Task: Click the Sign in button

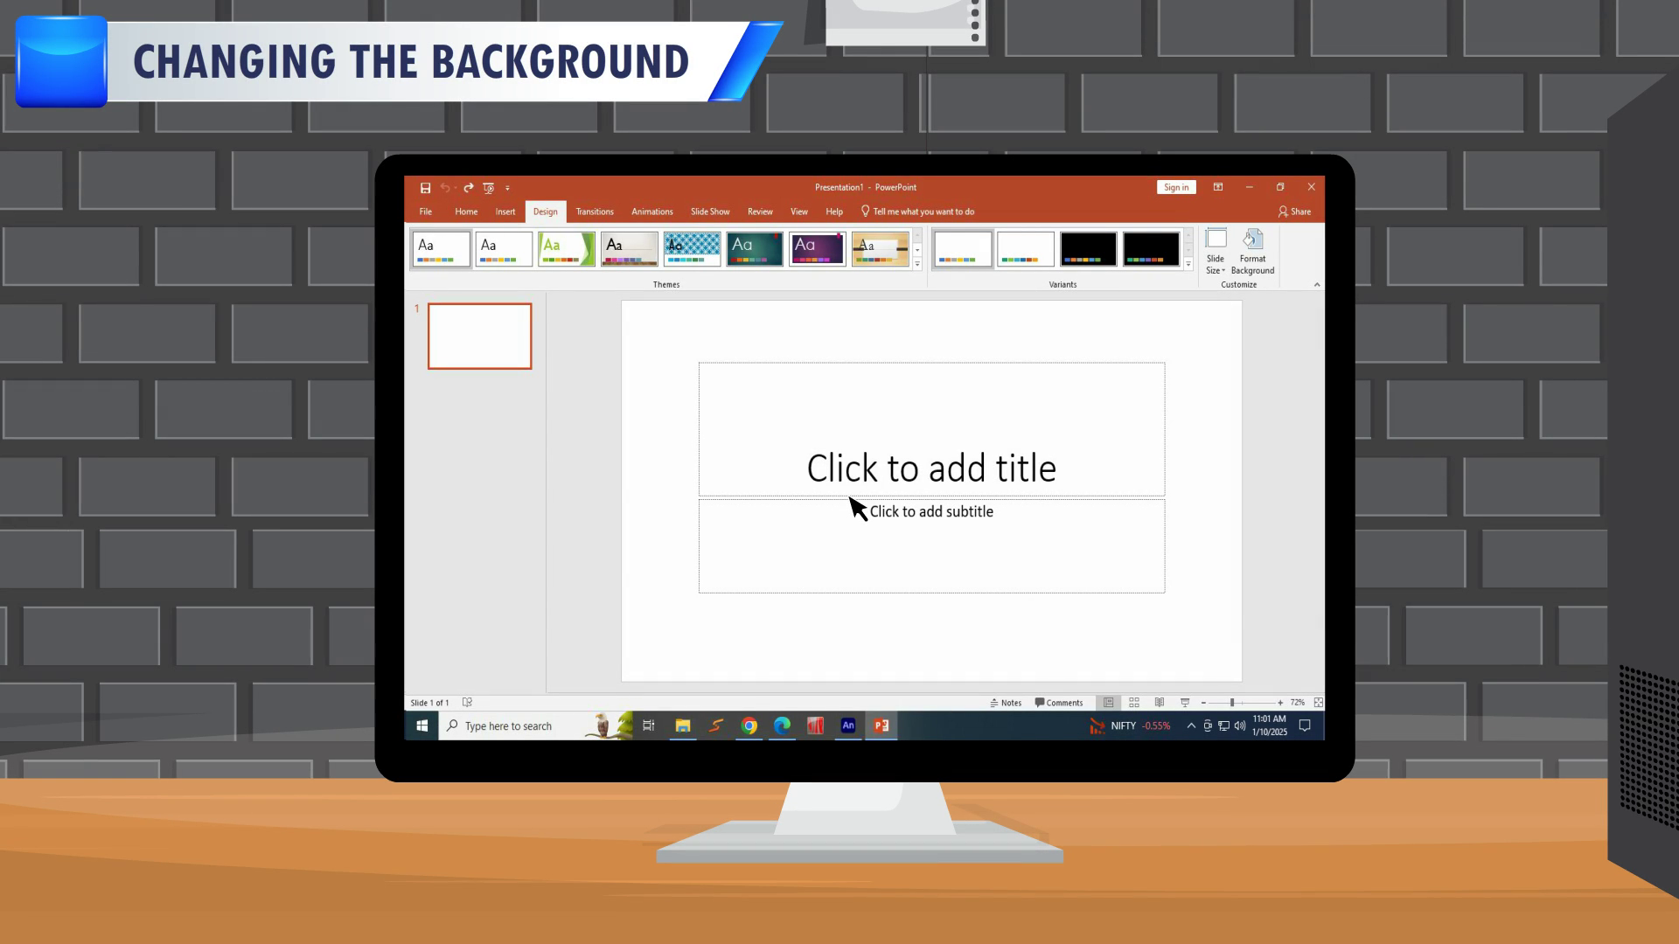Action: (1176, 188)
